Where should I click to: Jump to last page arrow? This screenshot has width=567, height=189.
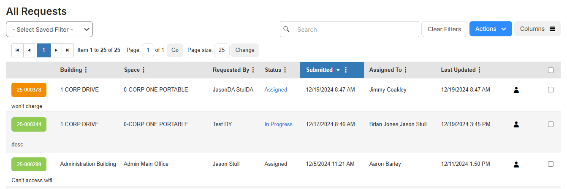pos(68,50)
